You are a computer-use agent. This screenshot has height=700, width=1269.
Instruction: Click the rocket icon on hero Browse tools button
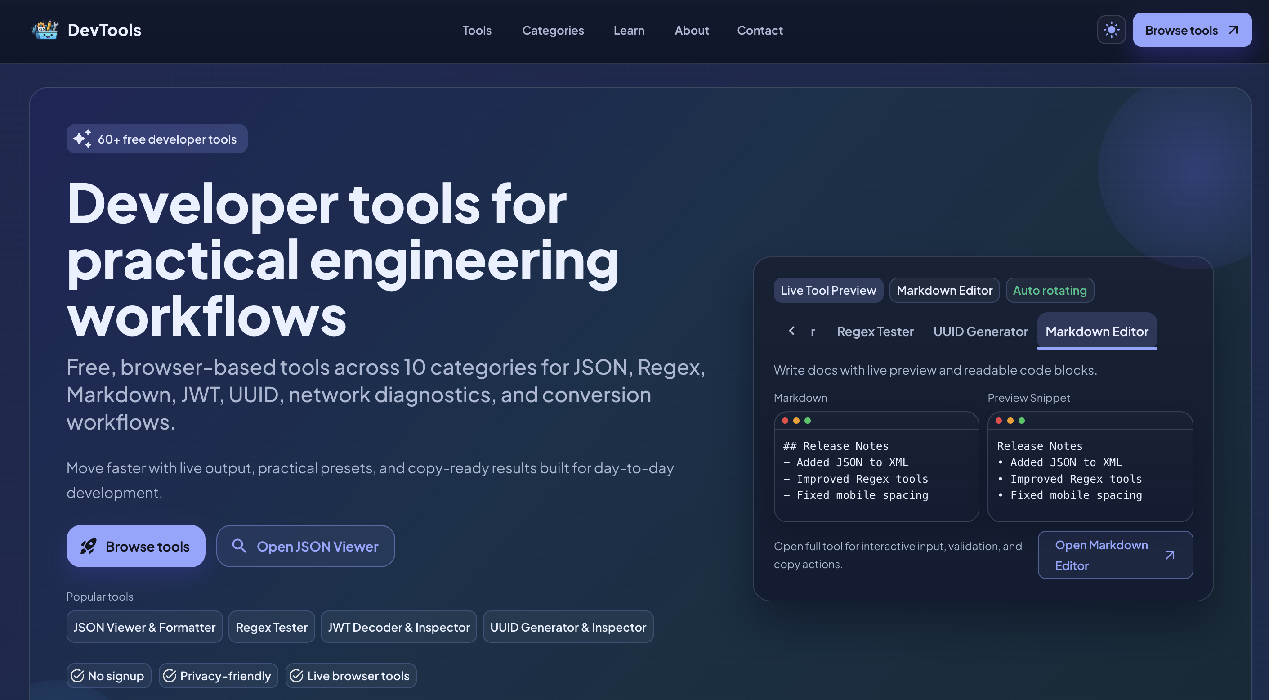tap(89, 546)
